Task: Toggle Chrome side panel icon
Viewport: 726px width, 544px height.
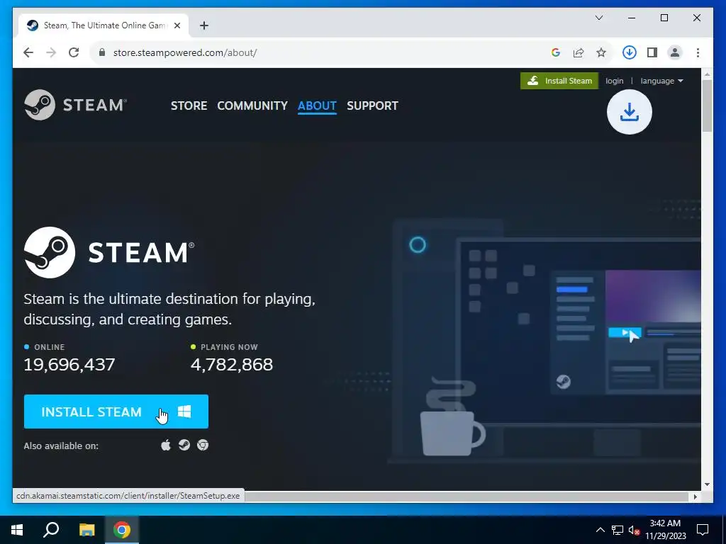Action: [652, 52]
